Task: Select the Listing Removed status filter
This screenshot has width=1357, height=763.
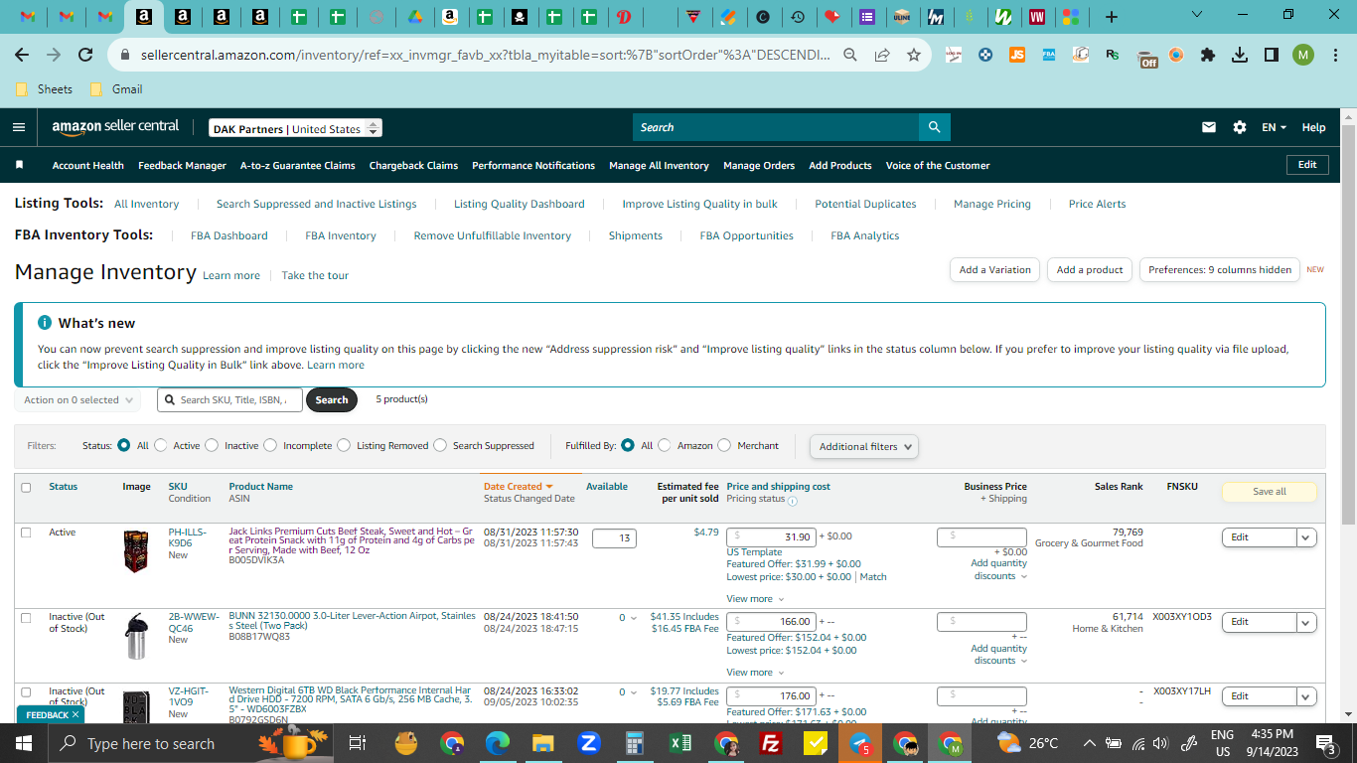Action: (x=344, y=445)
